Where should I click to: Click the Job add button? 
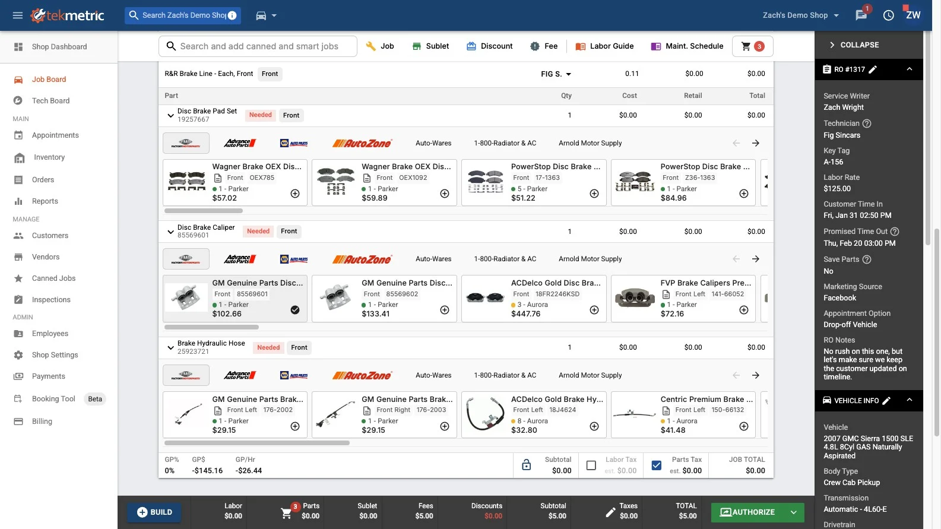[x=380, y=46]
